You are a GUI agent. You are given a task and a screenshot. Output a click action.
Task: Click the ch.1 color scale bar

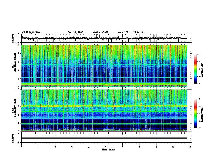196,69
